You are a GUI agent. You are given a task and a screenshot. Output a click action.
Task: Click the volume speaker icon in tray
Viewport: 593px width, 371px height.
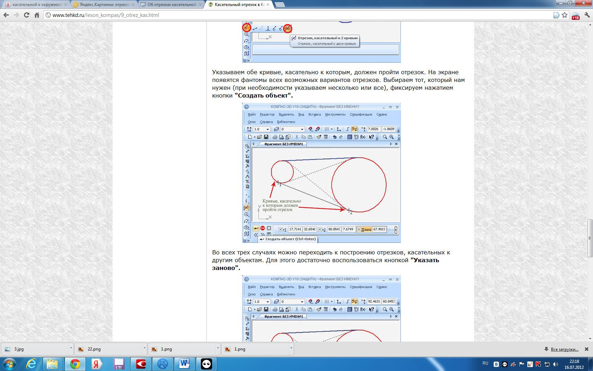coord(556,364)
